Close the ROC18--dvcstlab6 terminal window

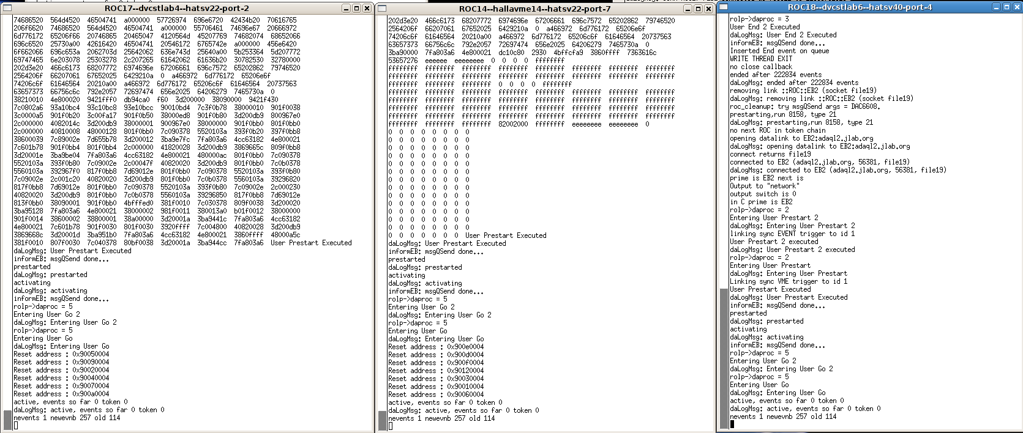tap(1016, 7)
